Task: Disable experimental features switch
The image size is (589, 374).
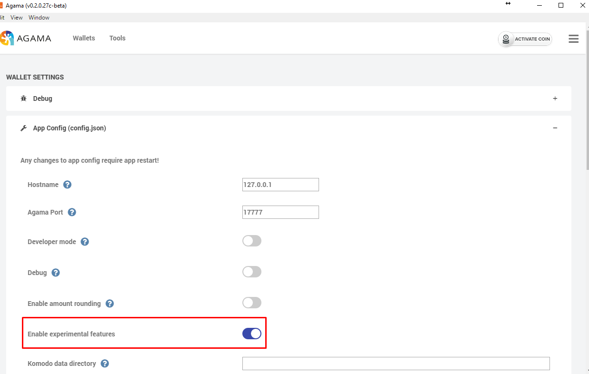Action: click(252, 334)
